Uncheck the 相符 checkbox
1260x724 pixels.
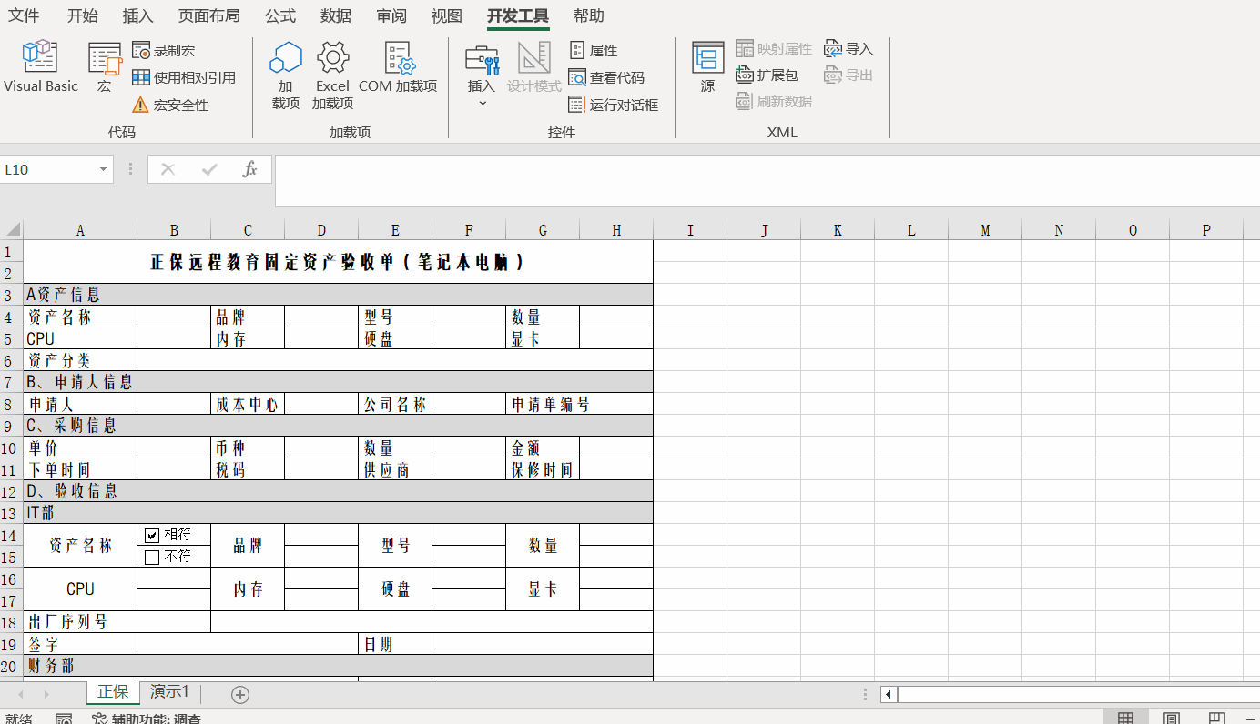(x=152, y=536)
